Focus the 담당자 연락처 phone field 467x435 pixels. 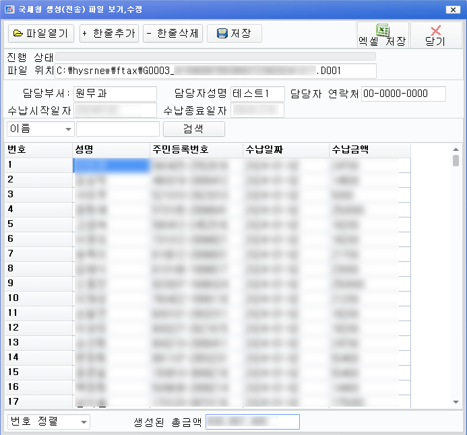click(404, 94)
